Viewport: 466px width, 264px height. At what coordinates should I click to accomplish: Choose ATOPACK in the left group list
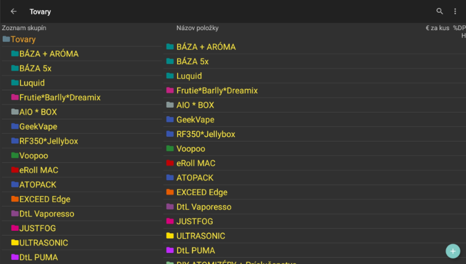[x=38, y=185]
